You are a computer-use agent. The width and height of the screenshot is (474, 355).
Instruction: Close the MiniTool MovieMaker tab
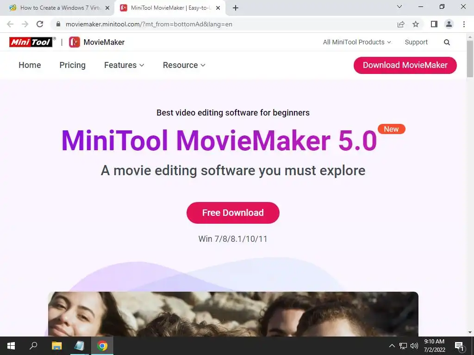[218, 8]
